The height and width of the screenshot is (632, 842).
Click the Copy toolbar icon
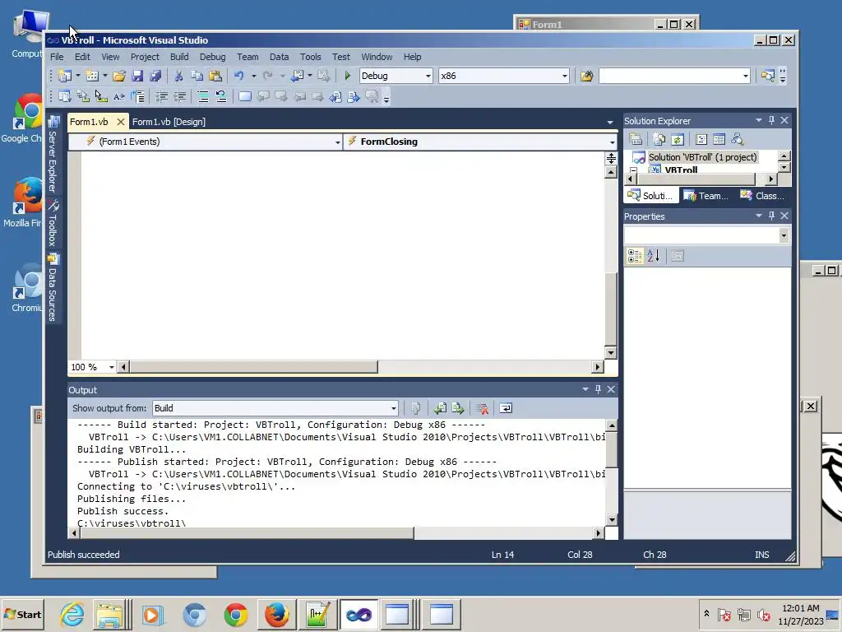coord(197,76)
